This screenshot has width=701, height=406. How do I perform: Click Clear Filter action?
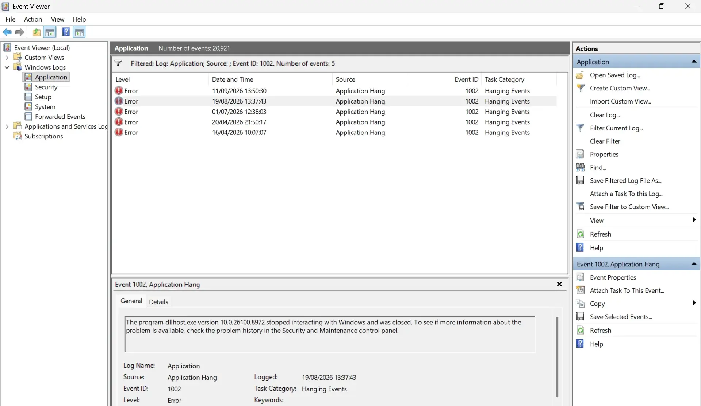605,141
